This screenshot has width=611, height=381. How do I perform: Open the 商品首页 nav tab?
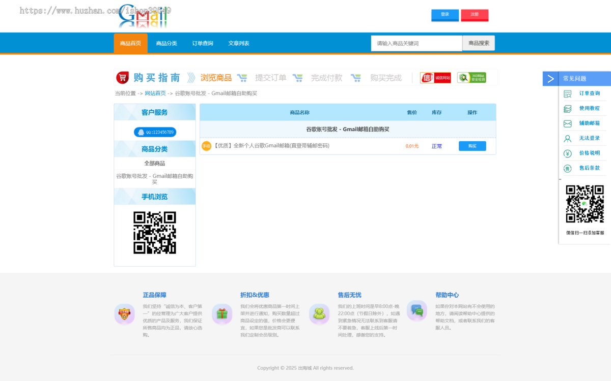pos(131,43)
